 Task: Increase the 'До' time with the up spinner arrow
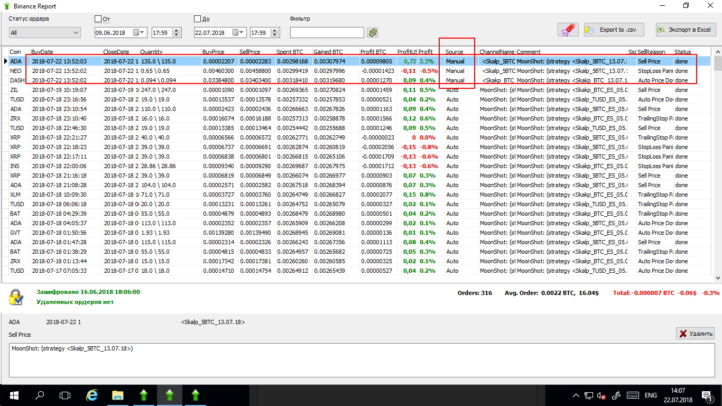coord(275,30)
